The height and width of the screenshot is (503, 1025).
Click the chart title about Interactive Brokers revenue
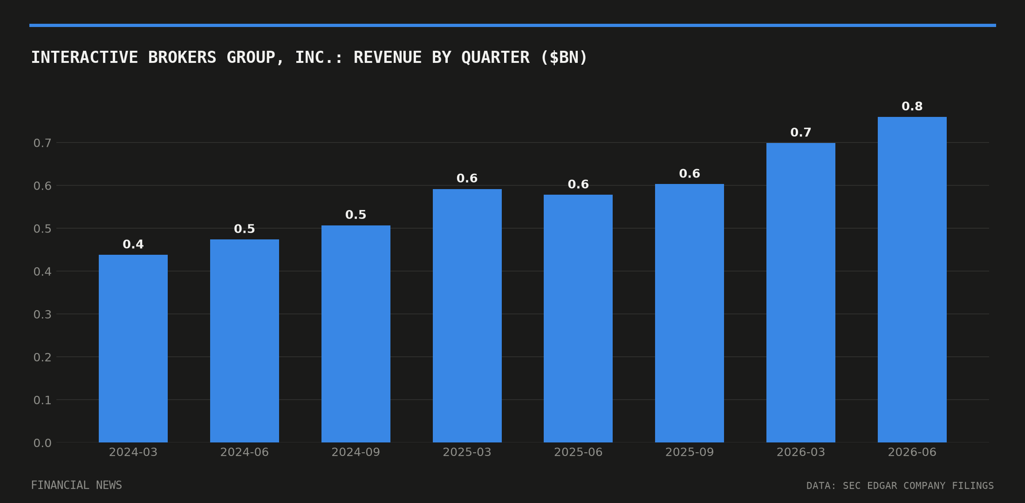tap(309, 57)
